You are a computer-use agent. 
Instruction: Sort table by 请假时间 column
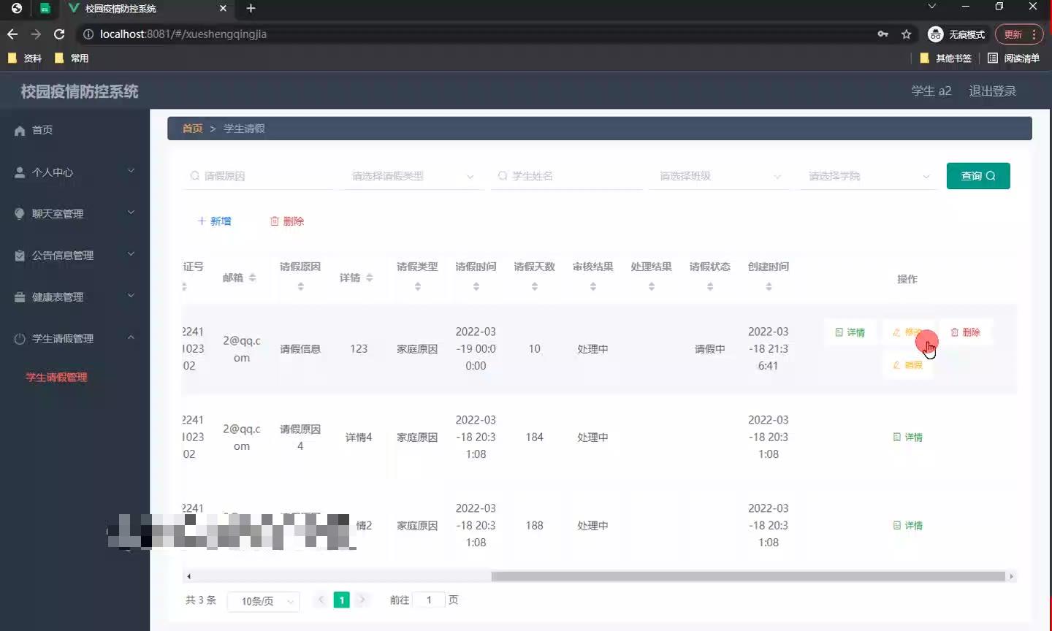point(476,287)
